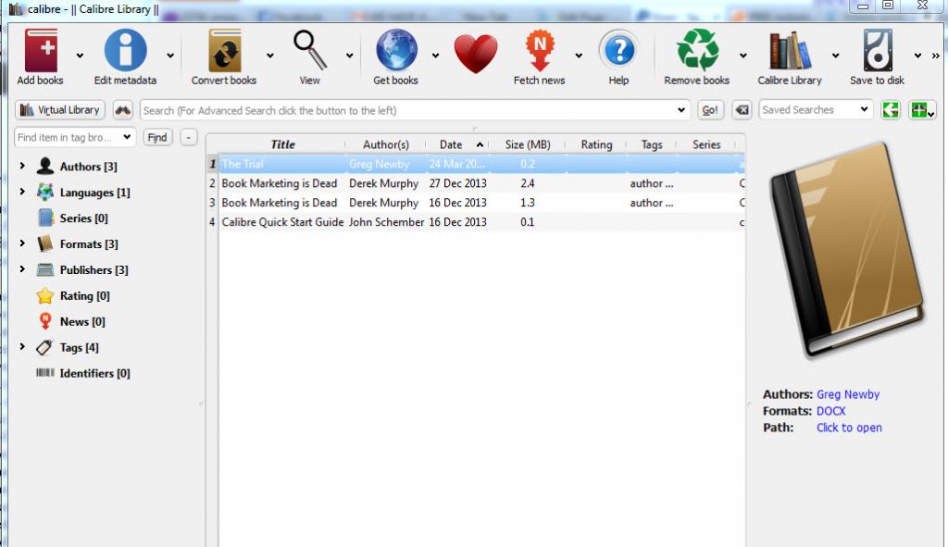Click the Fetch news icon
Screen dimensions: 948x547
click(x=540, y=51)
